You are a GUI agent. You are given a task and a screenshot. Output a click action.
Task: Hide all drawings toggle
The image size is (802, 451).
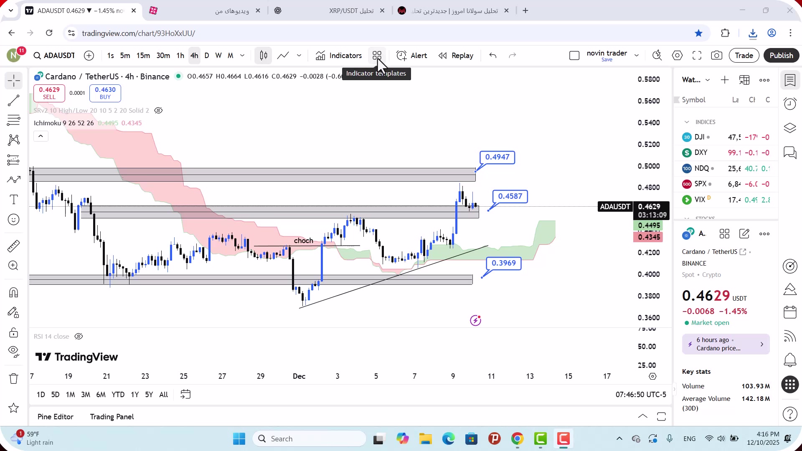click(x=14, y=352)
